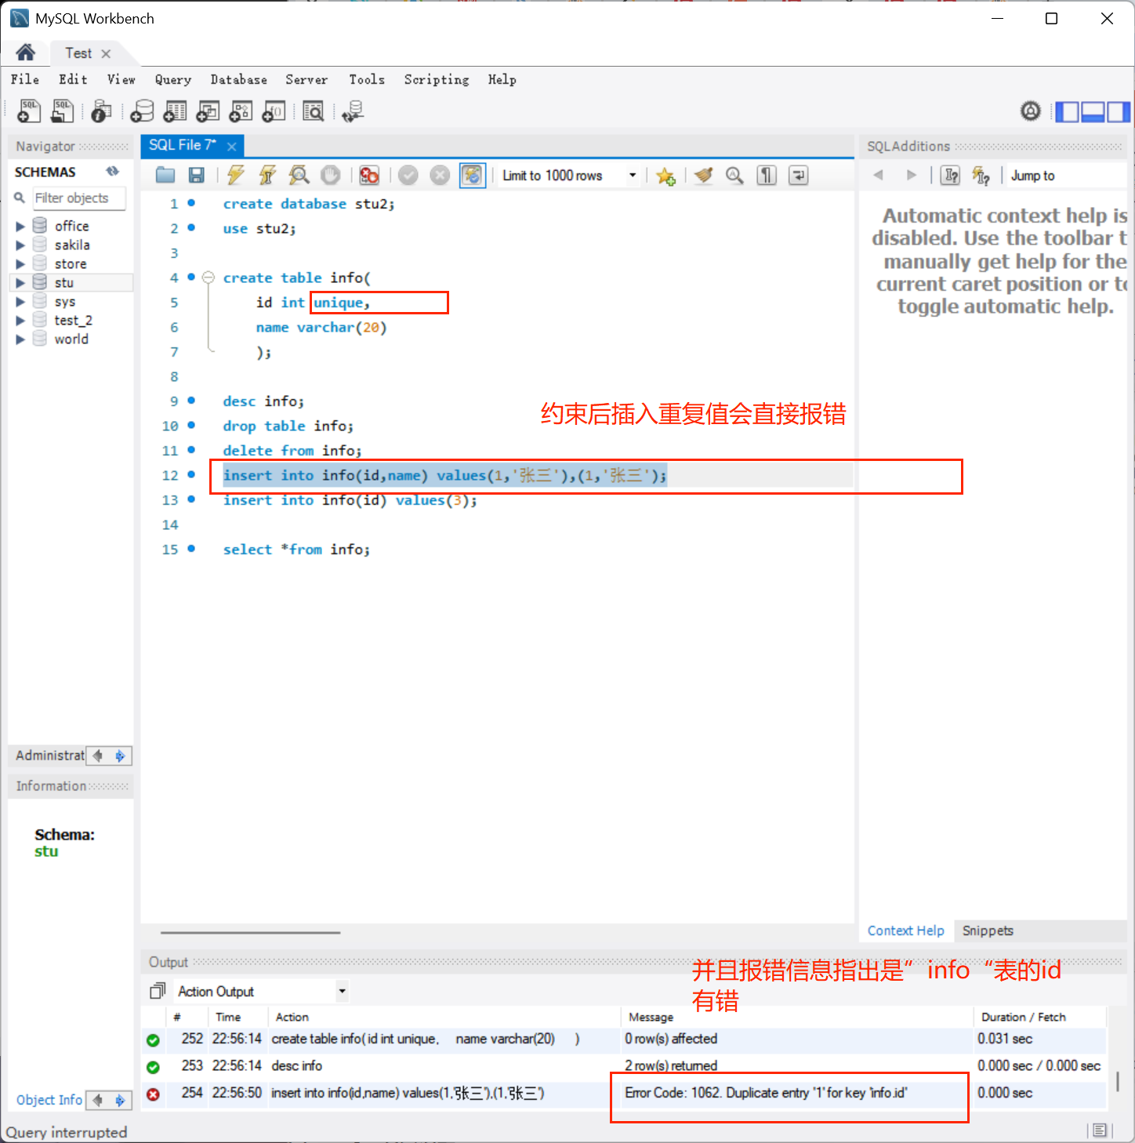
Task: Create a new view icon
Action: [208, 111]
